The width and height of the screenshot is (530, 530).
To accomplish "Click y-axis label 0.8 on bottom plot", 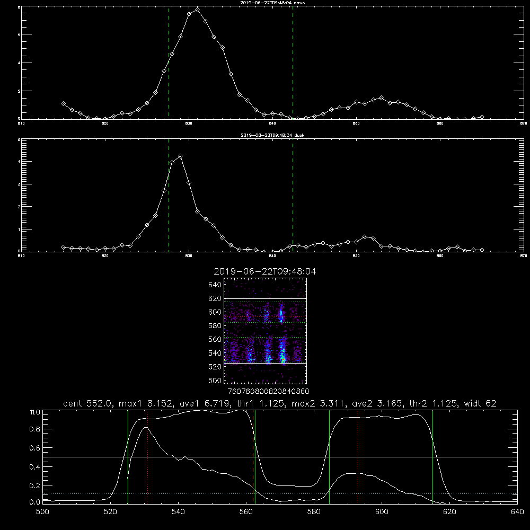I will pyautogui.click(x=35, y=429).
